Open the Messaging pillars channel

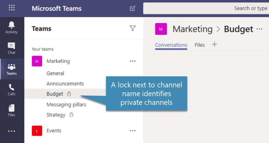(66, 105)
